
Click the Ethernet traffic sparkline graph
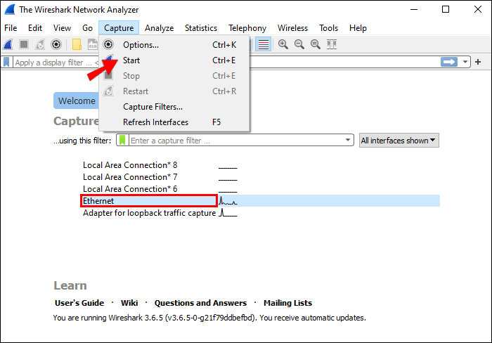[228, 201]
